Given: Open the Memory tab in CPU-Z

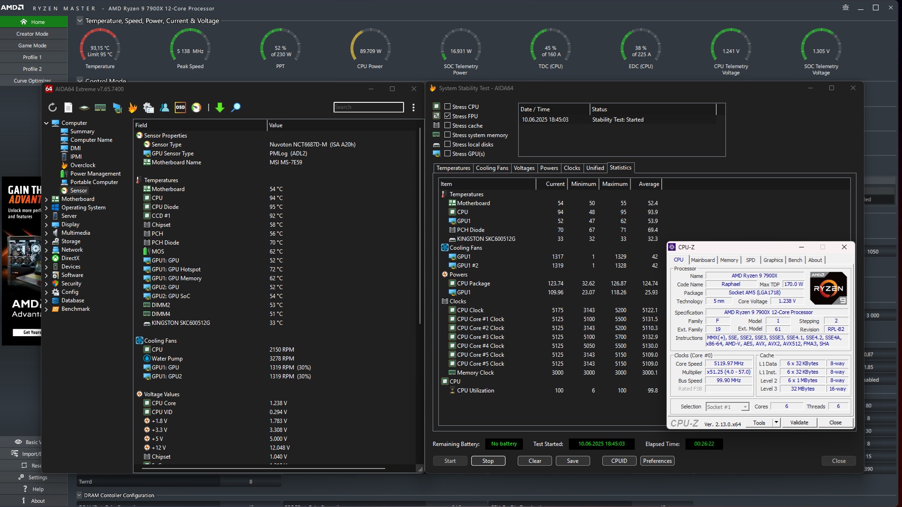Looking at the screenshot, I should [729, 260].
